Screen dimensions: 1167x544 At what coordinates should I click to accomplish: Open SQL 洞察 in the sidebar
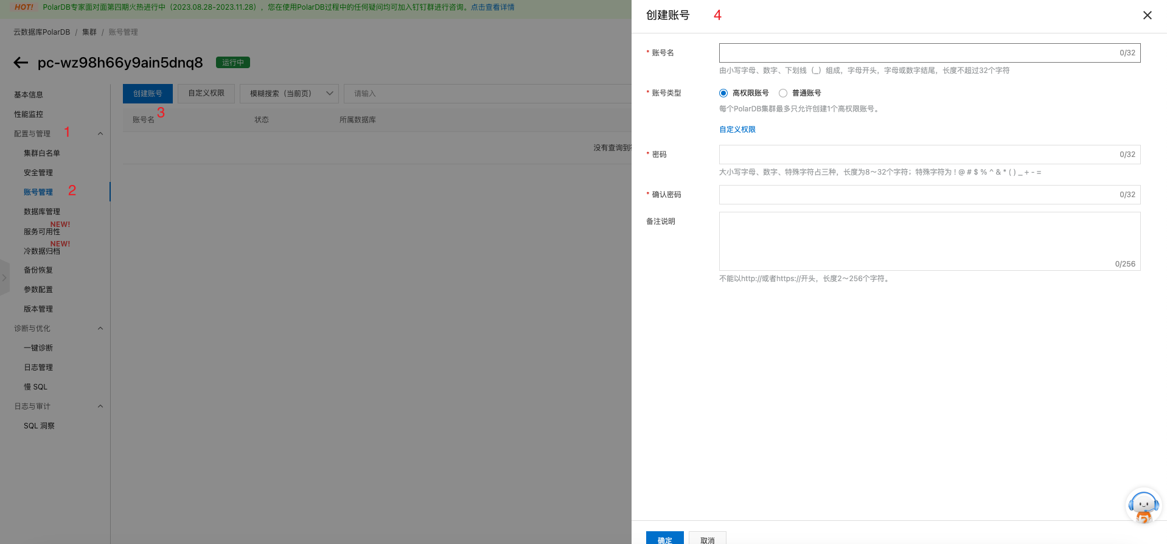pyautogui.click(x=39, y=426)
